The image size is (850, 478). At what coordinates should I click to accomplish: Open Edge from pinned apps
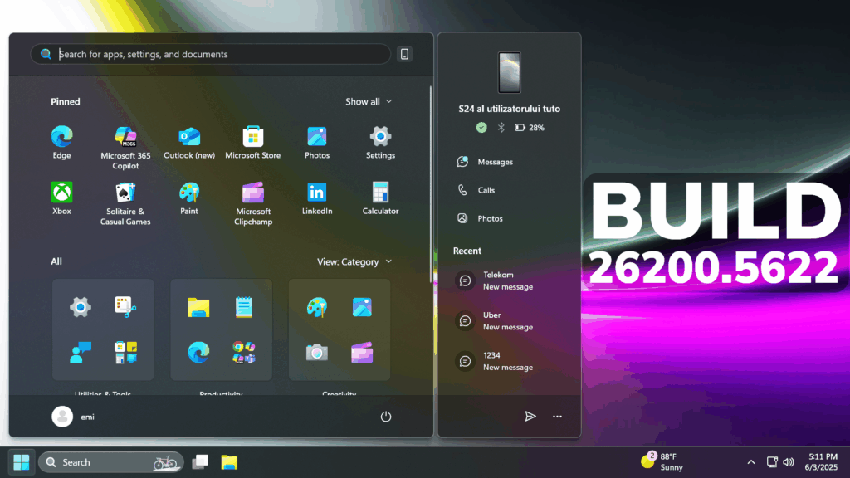click(x=61, y=143)
